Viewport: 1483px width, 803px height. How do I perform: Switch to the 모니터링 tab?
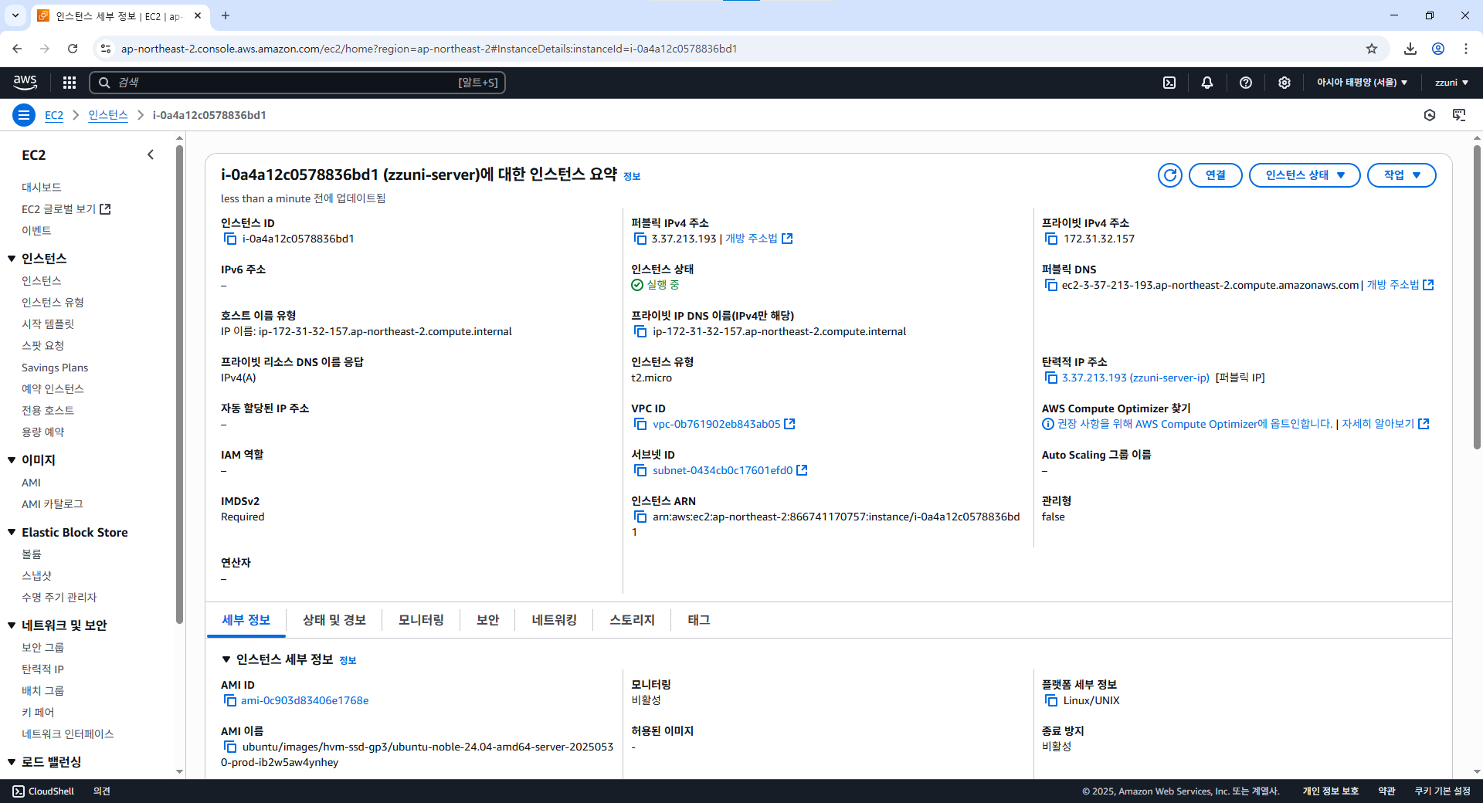[421, 620]
